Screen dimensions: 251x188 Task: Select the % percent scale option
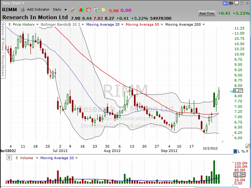tap(243, 151)
